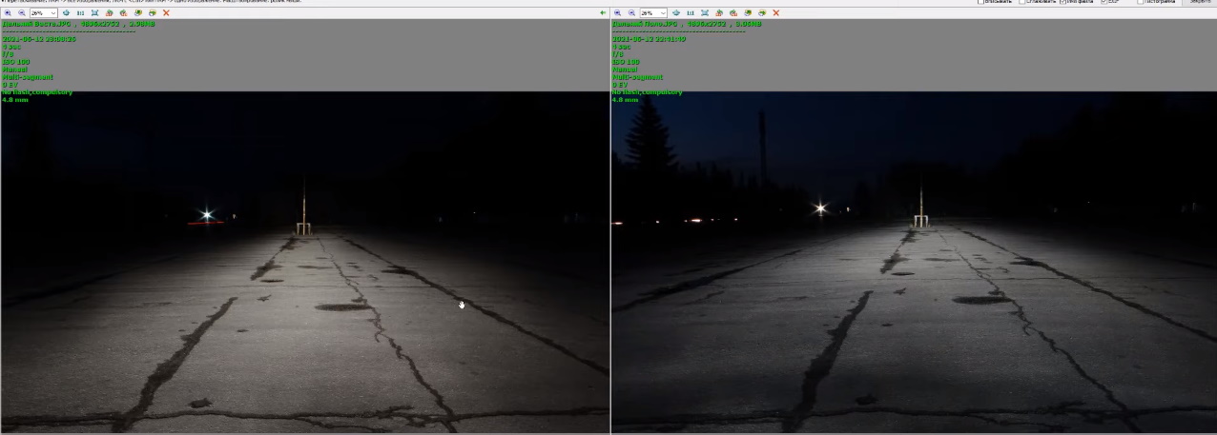This screenshot has width=1217, height=435.
Task: Click zoom out magnifier in left pane toolbar
Action: click(x=21, y=12)
